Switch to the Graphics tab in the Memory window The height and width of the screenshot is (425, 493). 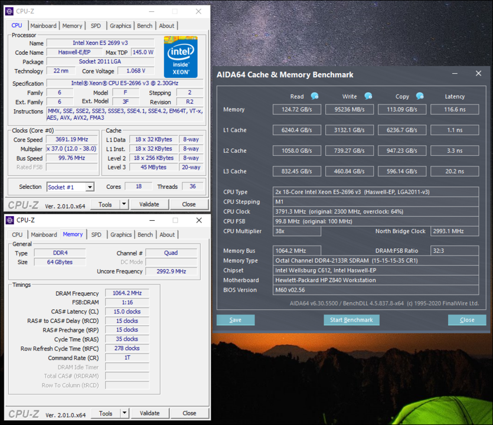[121, 234]
